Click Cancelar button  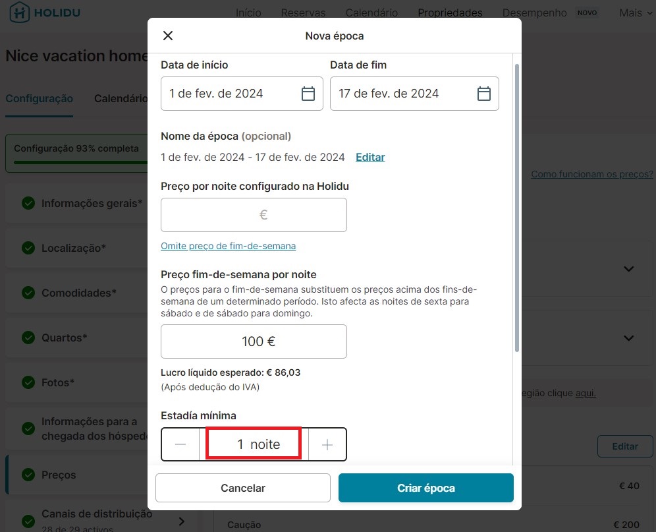click(243, 488)
